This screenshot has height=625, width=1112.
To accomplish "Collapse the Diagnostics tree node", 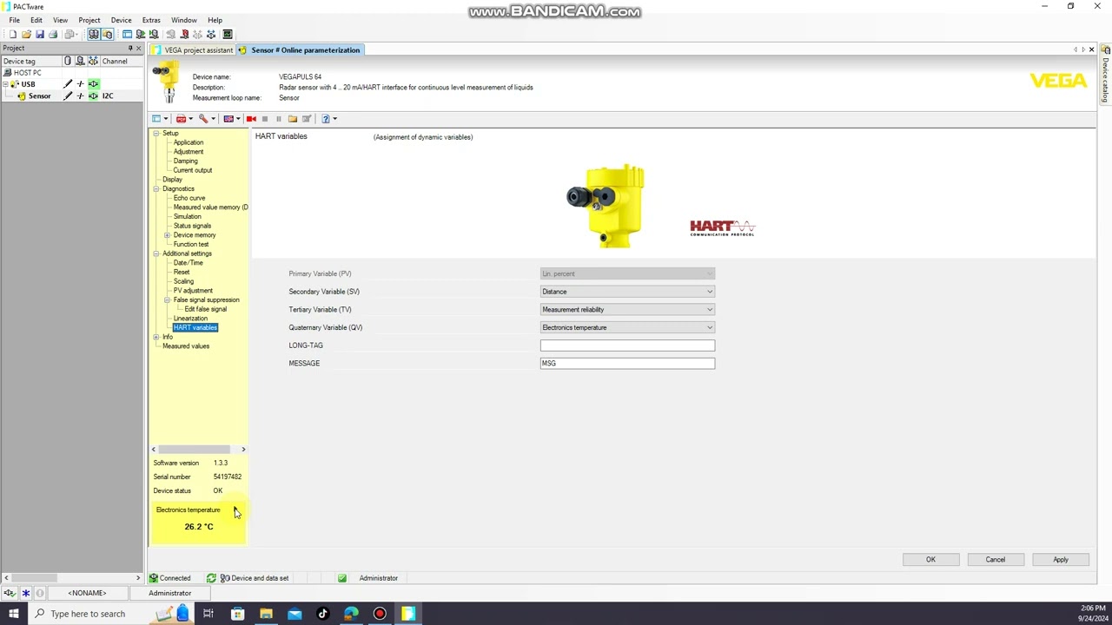I will point(156,189).
